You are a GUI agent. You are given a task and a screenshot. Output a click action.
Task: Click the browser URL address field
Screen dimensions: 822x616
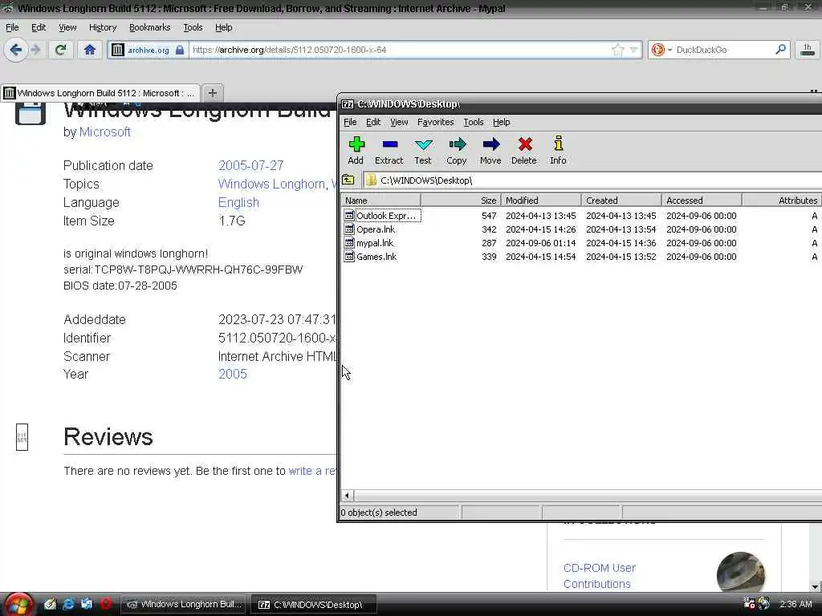click(x=398, y=50)
